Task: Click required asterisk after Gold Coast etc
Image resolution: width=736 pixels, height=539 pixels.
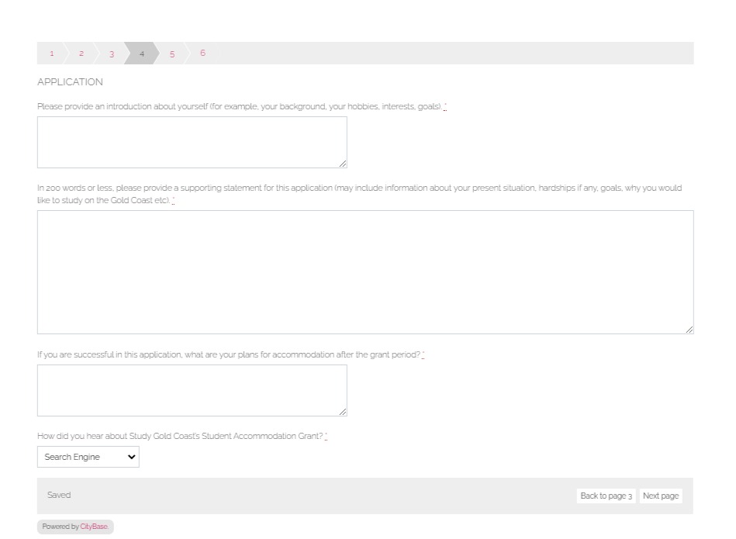Action: (x=173, y=201)
